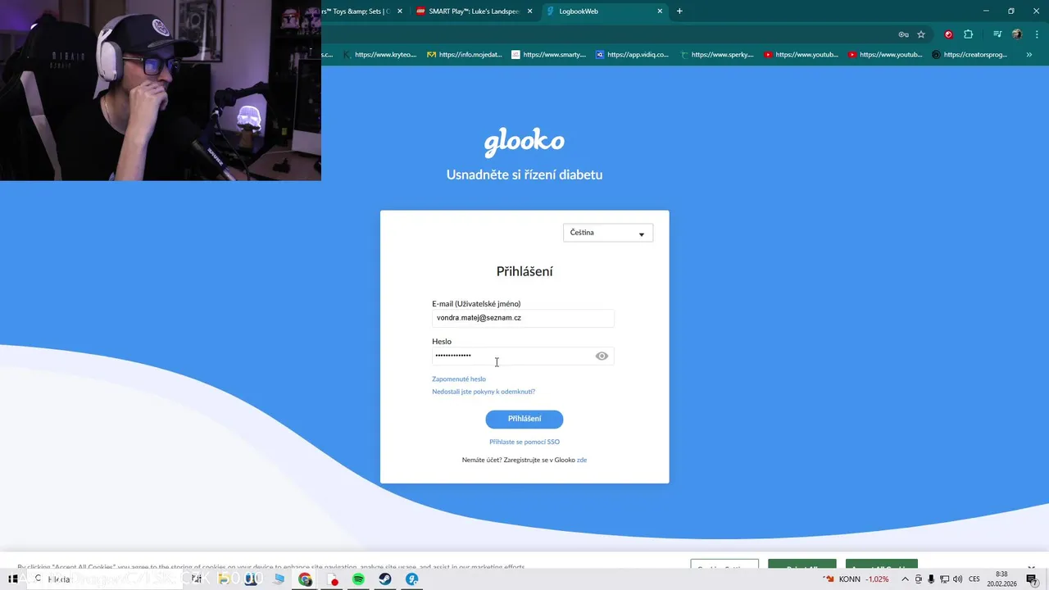Click the Glooko logo
Screen dimensions: 1049x590
(x=524, y=142)
